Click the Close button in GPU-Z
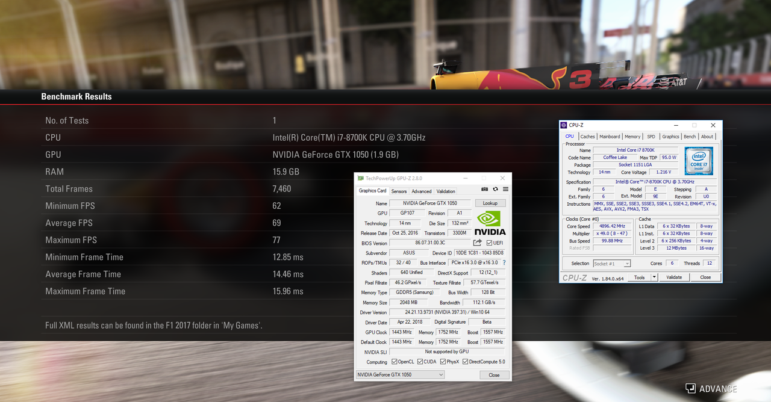The height and width of the screenshot is (402, 771). point(494,375)
